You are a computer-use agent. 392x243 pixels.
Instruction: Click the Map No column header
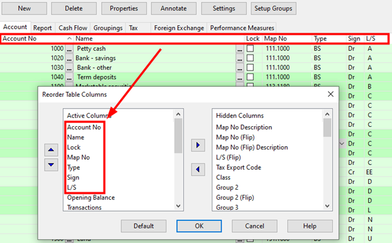[x=287, y=38]
